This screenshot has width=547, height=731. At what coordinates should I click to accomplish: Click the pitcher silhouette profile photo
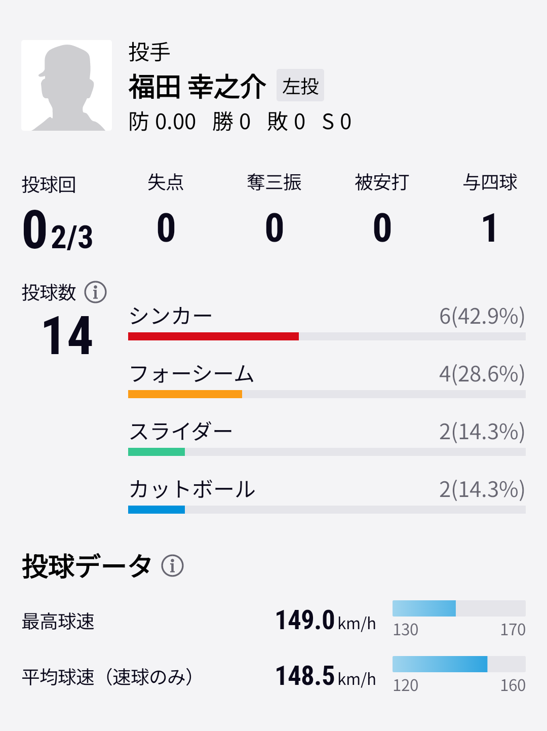pyautogui.click(x=66, y=86)
